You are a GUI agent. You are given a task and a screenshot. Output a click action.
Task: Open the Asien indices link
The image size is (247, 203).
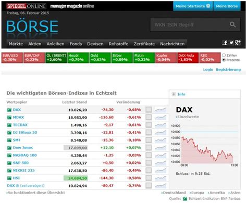pyautogui.click(x=234, y=193)
